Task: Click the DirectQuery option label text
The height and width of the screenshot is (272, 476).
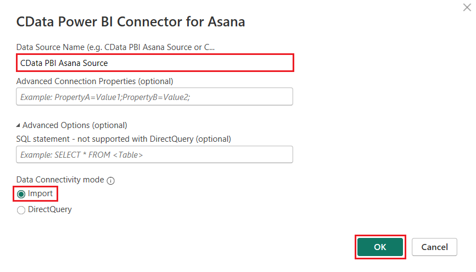Action: 50,209
